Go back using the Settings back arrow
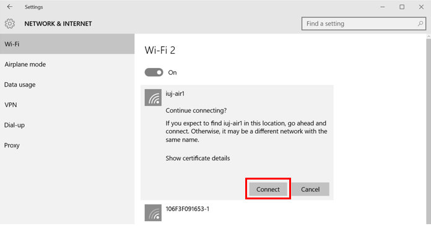 coord(10,7)
